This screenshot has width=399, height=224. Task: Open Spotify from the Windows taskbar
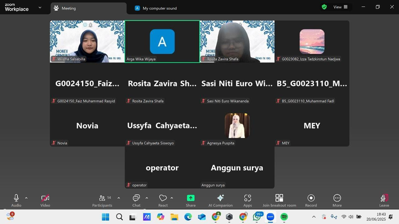coord(284,217)
